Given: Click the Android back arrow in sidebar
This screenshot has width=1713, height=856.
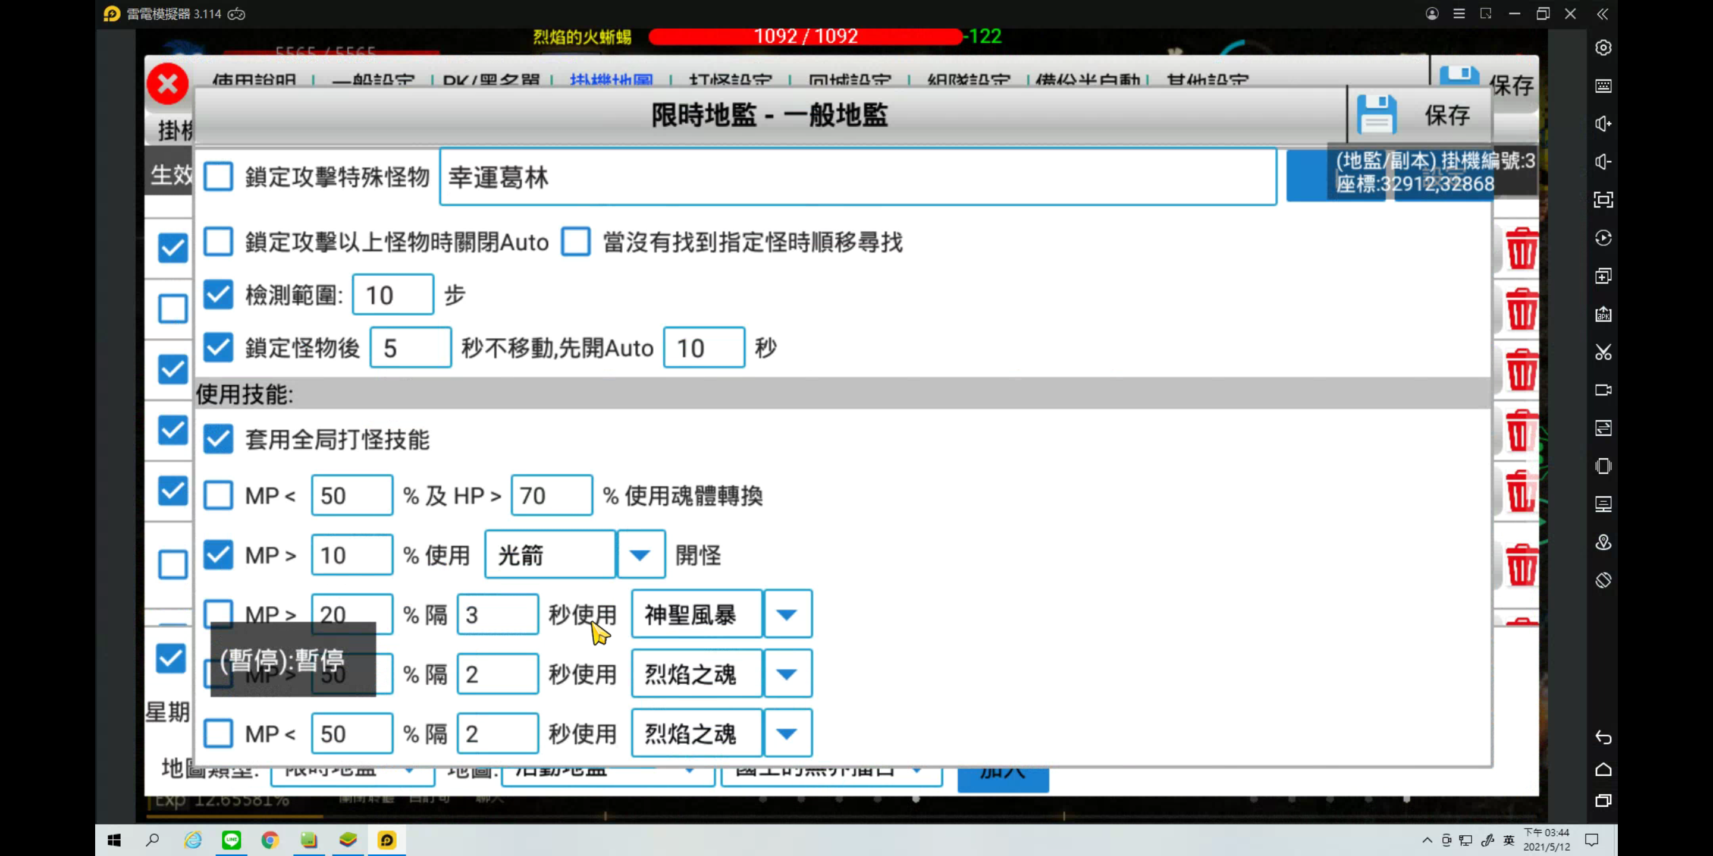Looking at the screenshot, I should [1604, 737].
